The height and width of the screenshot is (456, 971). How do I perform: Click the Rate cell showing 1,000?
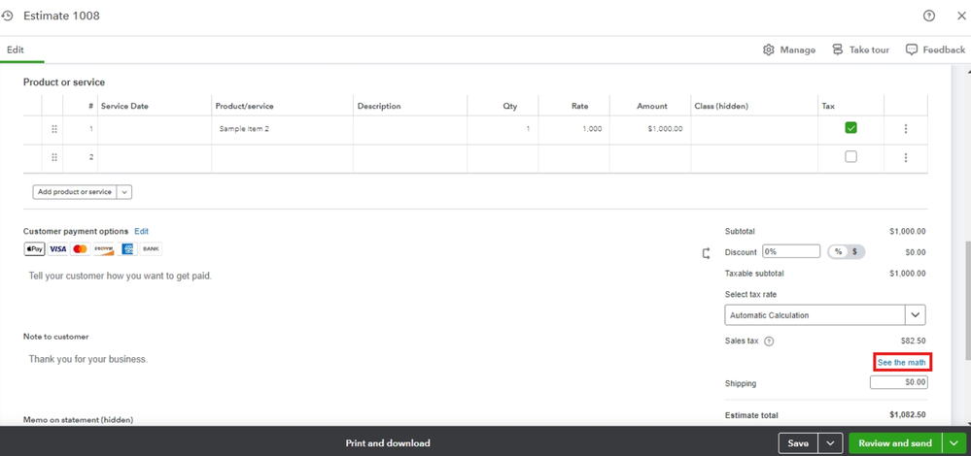[x=574, y=129]
